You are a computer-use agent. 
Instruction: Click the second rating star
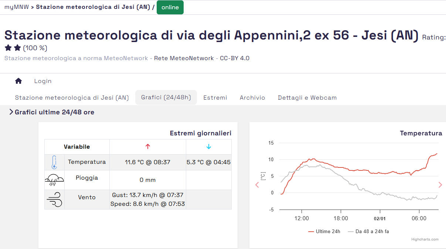click(x=17, y=48)
